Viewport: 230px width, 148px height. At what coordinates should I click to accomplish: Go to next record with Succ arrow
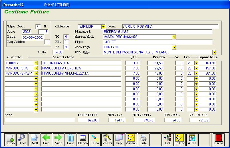tap(58, 140)
